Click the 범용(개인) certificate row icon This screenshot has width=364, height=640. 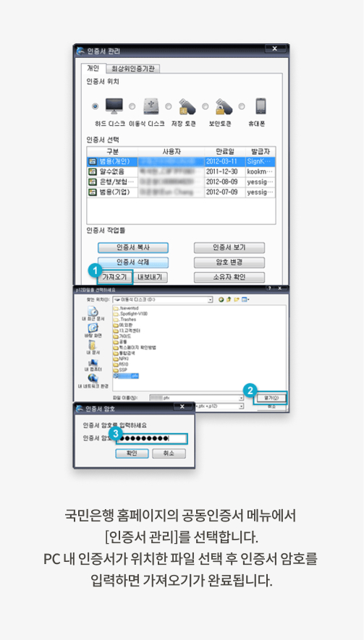pyautogui.click(x=93, y=161)
